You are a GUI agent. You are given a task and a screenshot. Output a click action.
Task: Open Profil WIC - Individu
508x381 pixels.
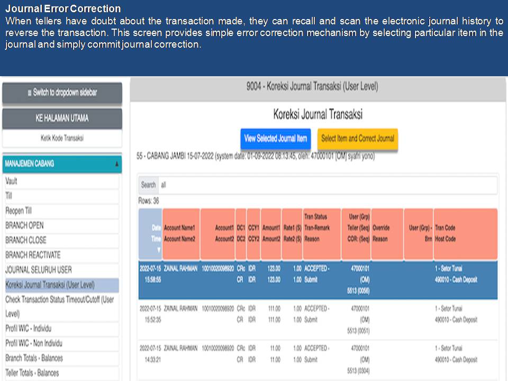(x=62, y=329)
